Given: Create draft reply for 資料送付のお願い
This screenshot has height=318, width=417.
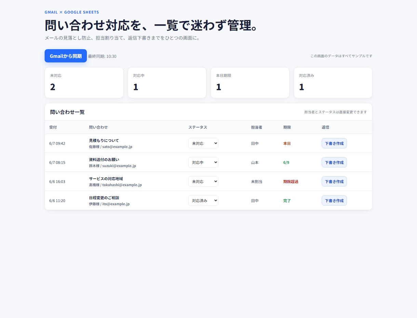Looking at the screenshot, I should pyautogui.click(x=334, y=162).
